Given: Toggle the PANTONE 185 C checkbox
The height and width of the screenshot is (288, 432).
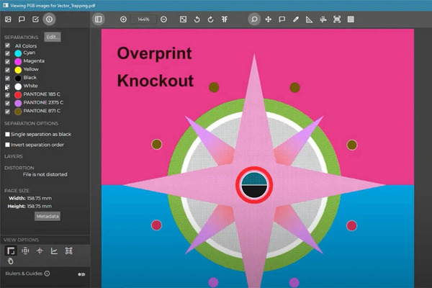Looking at the screenshot, I should coord(7,95).
